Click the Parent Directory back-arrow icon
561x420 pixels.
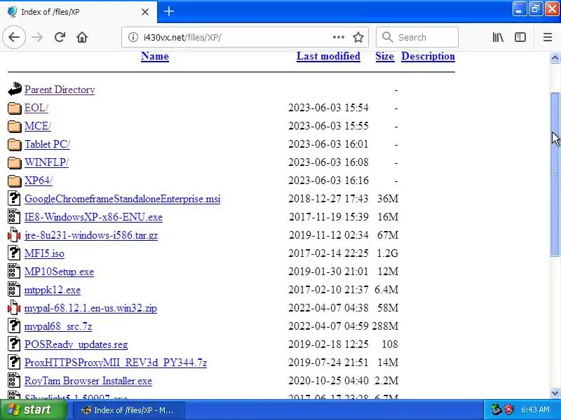(14, 90)
